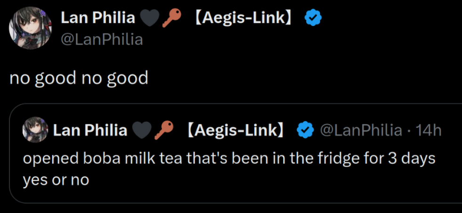The height and width of the screenshot is (213, 462).
Task: Click the empty area below the quoted tweet's text
Action: [x=235, y=194]
